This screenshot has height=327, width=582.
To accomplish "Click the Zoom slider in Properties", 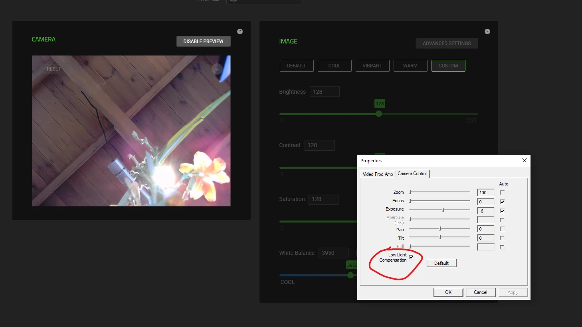I will click(439, 192).
